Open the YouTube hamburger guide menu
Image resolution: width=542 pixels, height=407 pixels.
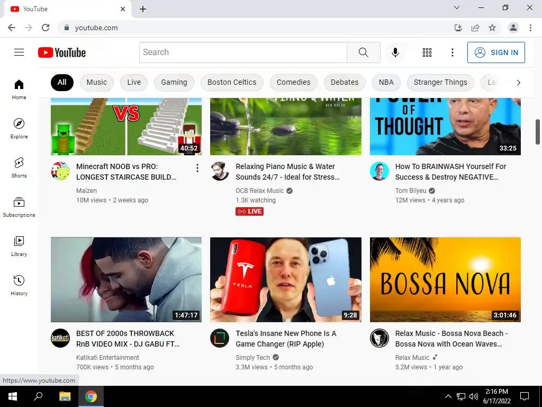pos(19,52)
